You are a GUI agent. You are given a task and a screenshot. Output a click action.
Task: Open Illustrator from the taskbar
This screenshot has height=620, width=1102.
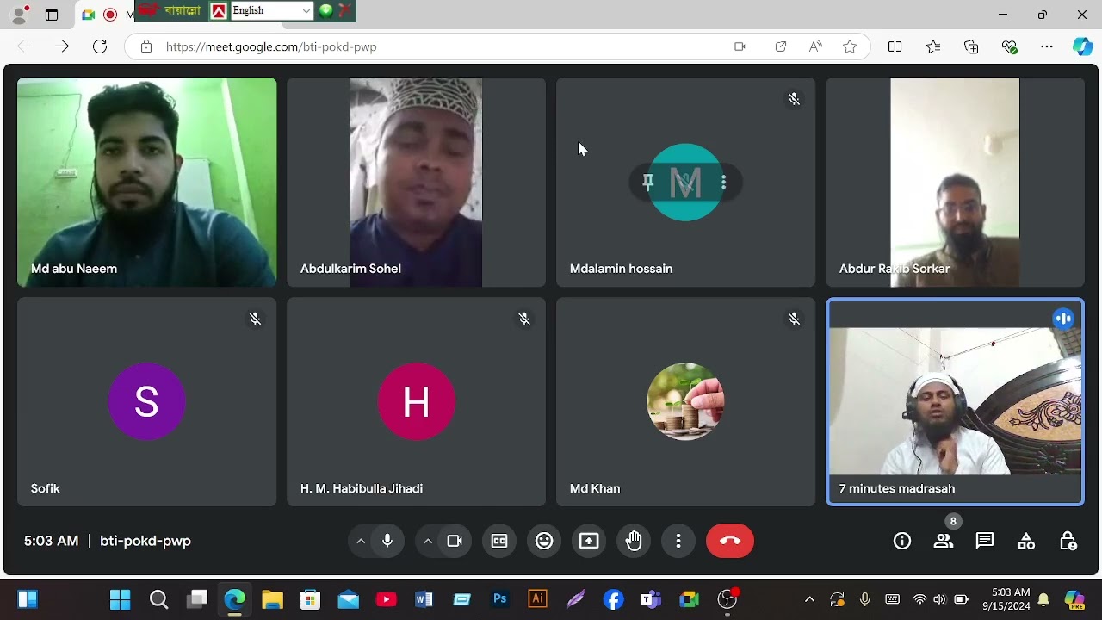[537, 599]
